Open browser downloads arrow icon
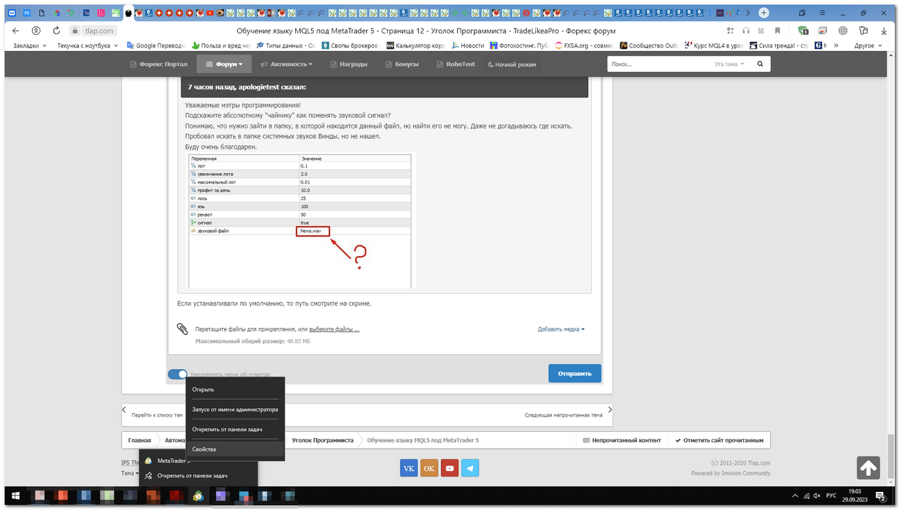Screen dimensions: 900x510 (884, 31)
